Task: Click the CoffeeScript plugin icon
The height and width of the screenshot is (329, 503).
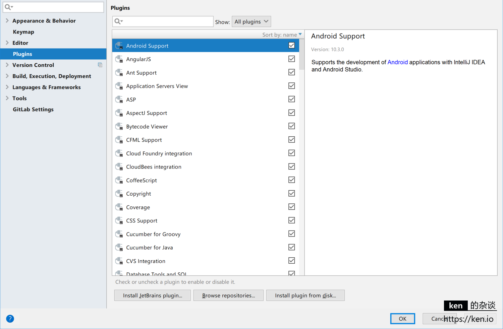Action: [119, 180]
